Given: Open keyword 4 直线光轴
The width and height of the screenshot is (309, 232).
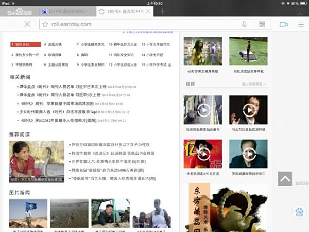Looking at the screenshot, I should [53, 44].
